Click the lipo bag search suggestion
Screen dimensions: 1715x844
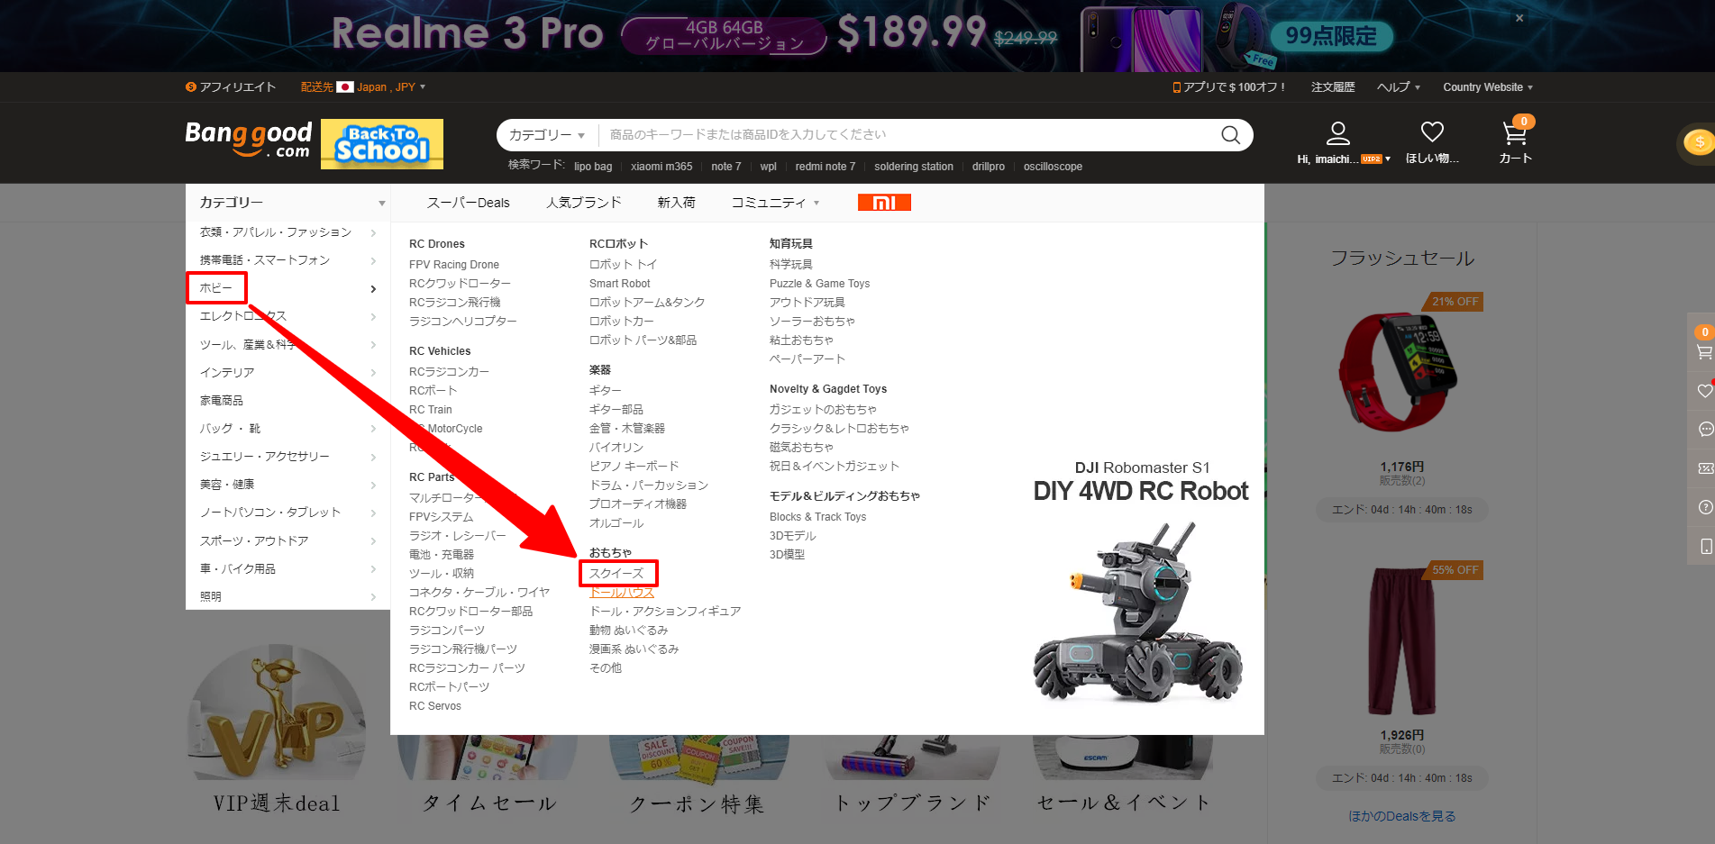[593, 167]
